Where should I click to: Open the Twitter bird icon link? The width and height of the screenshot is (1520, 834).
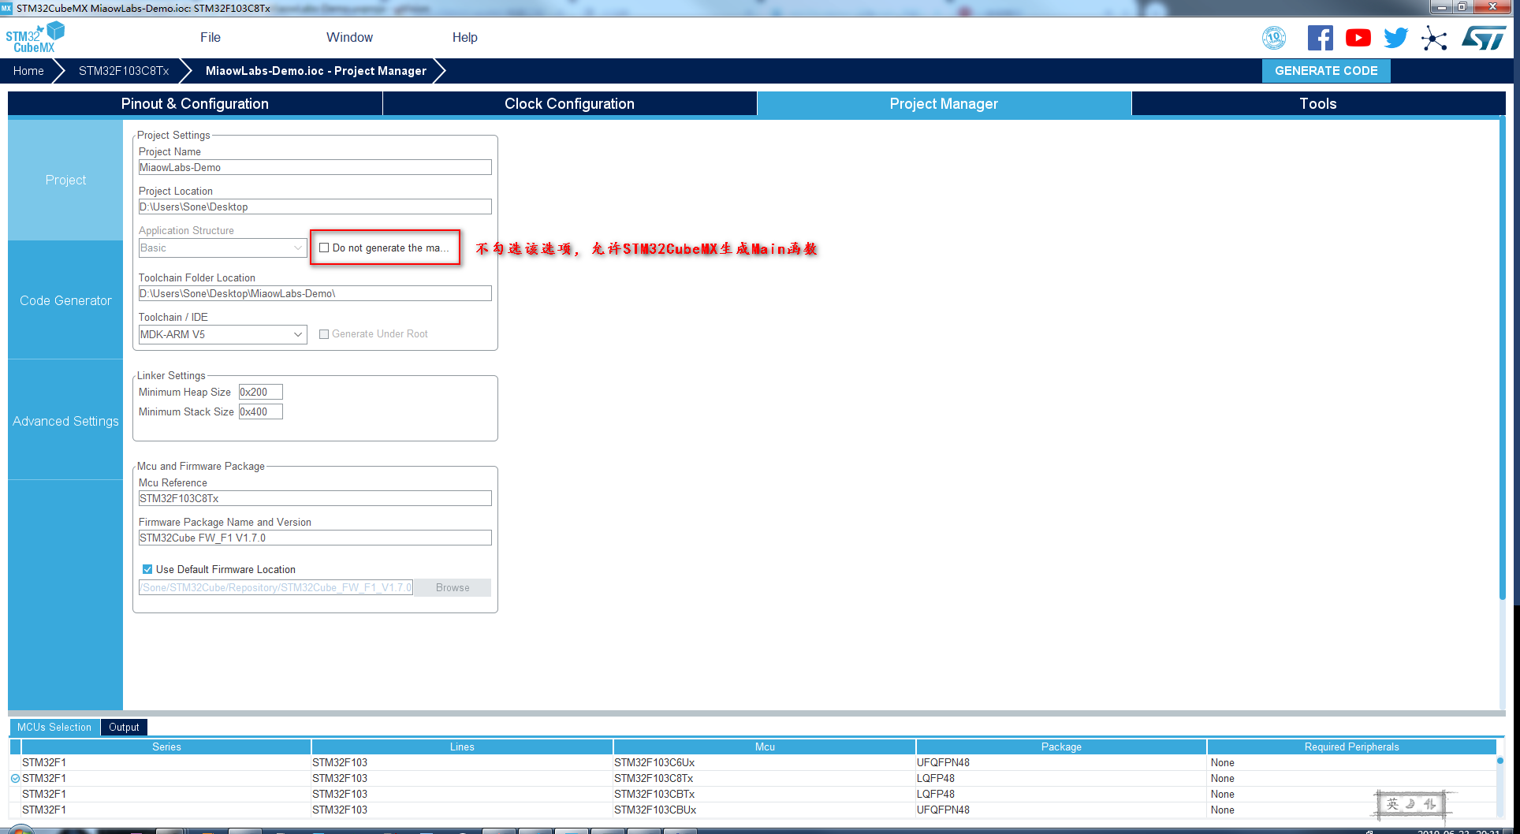tap(1395, 38)
